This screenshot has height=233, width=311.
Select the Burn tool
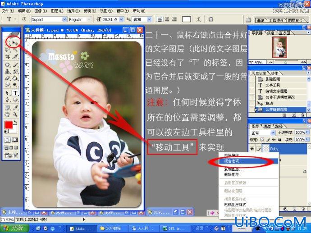15,85
